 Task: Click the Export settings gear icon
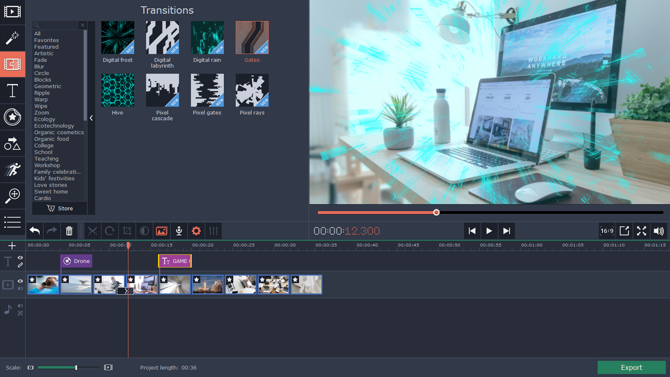click(x=196, y=231)
